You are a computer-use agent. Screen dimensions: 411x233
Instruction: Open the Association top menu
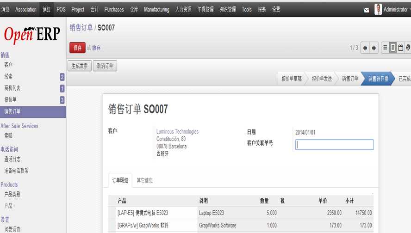pyautogui.click(x=26, y=9)
